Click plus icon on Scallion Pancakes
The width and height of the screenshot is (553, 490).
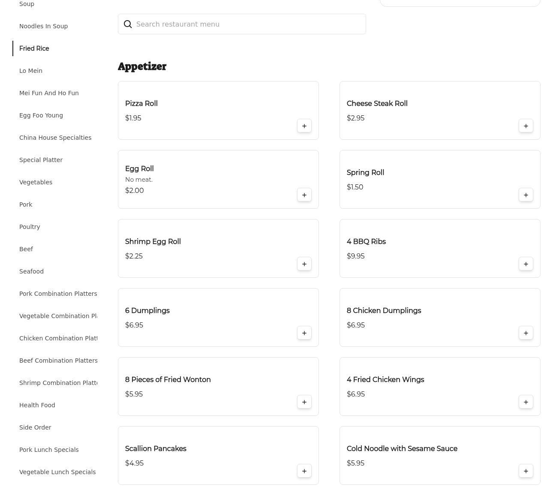304,471
